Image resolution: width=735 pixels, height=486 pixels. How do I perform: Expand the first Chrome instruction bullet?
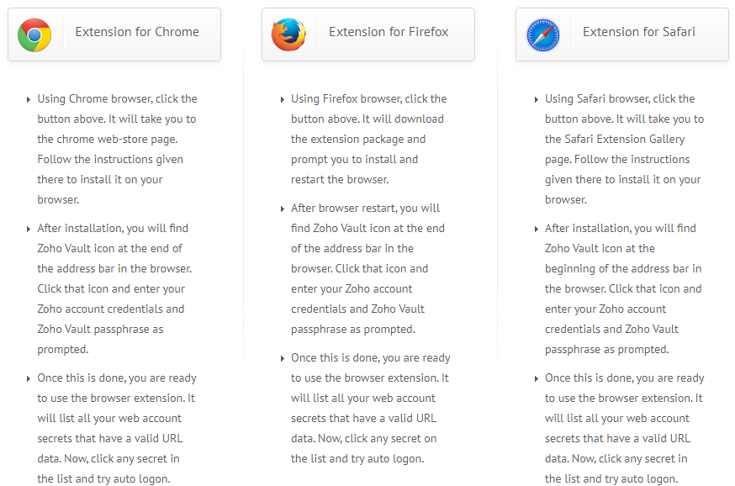[28, 98]
